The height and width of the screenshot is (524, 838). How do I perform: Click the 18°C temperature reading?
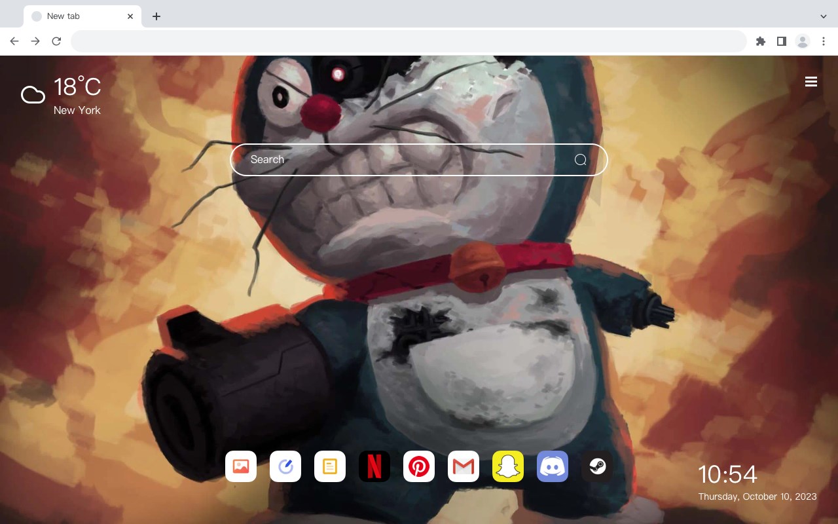tap(77, 87)
